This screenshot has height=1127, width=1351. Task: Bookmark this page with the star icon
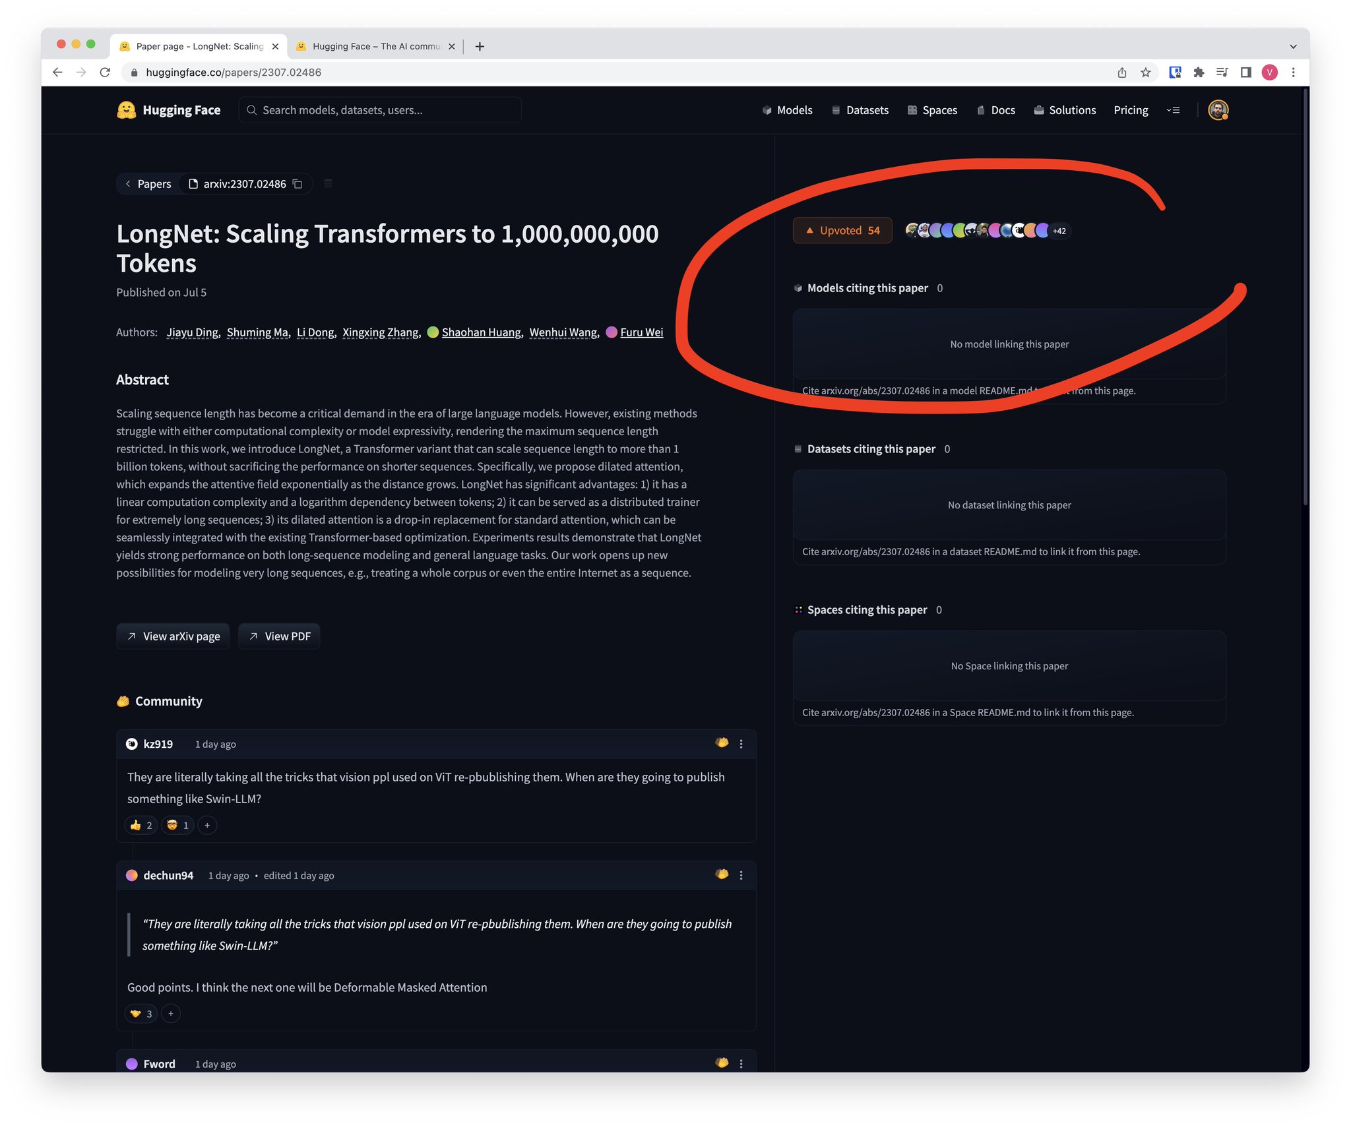point(1146,73)
